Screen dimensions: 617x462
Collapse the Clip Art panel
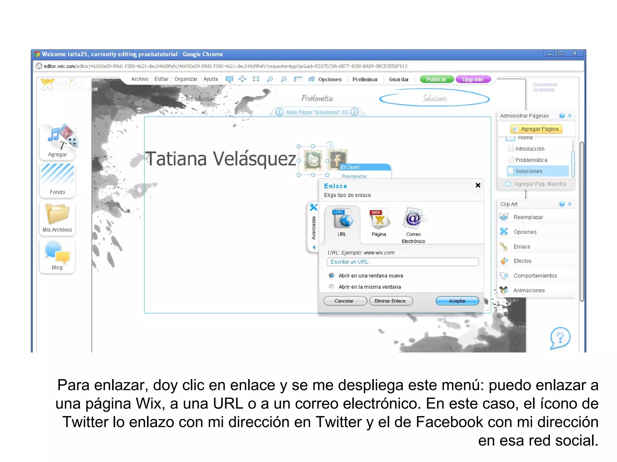coord(570,204)
